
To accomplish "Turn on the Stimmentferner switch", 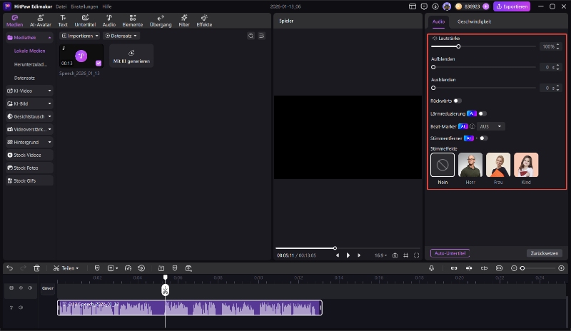I will [x=483, y=138].
